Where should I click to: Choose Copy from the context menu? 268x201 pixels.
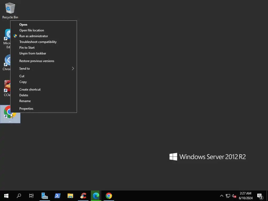[44, 82]
